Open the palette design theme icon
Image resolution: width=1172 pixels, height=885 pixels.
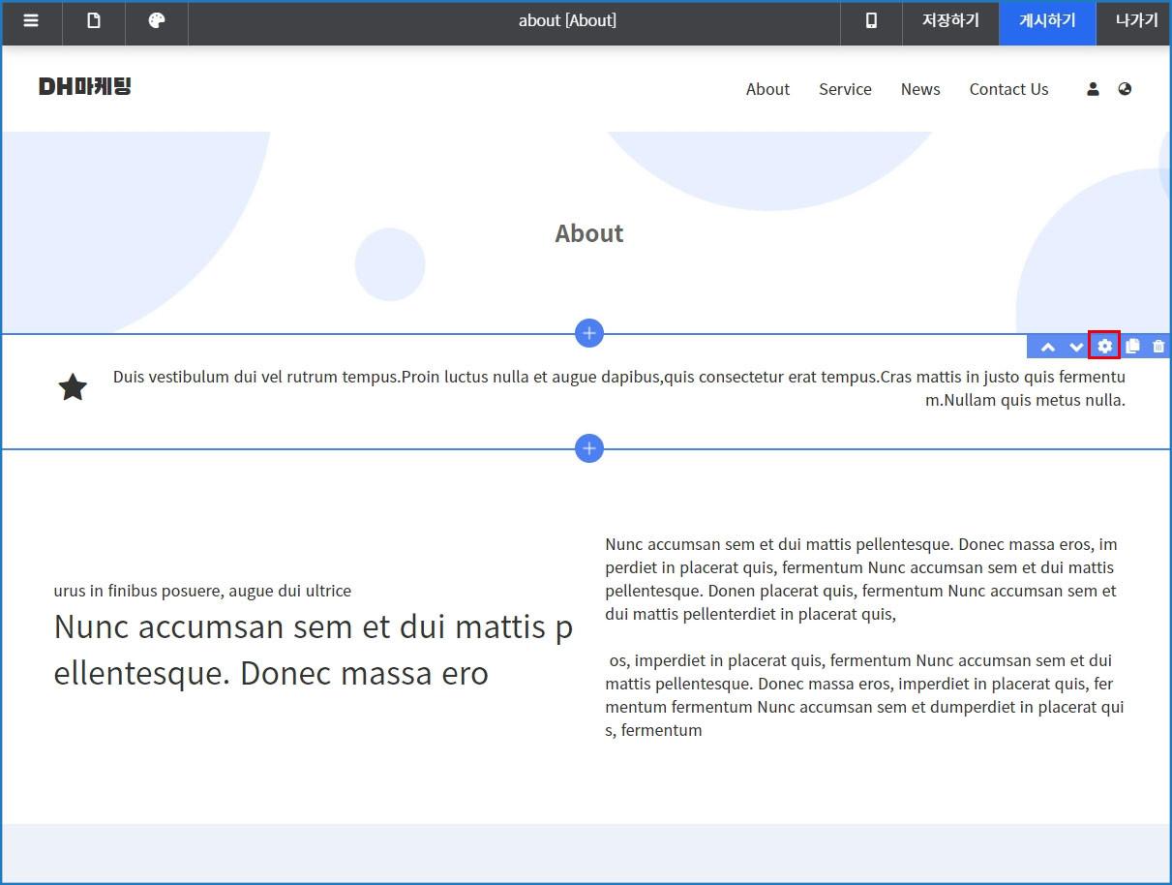[x=157, y=21]
